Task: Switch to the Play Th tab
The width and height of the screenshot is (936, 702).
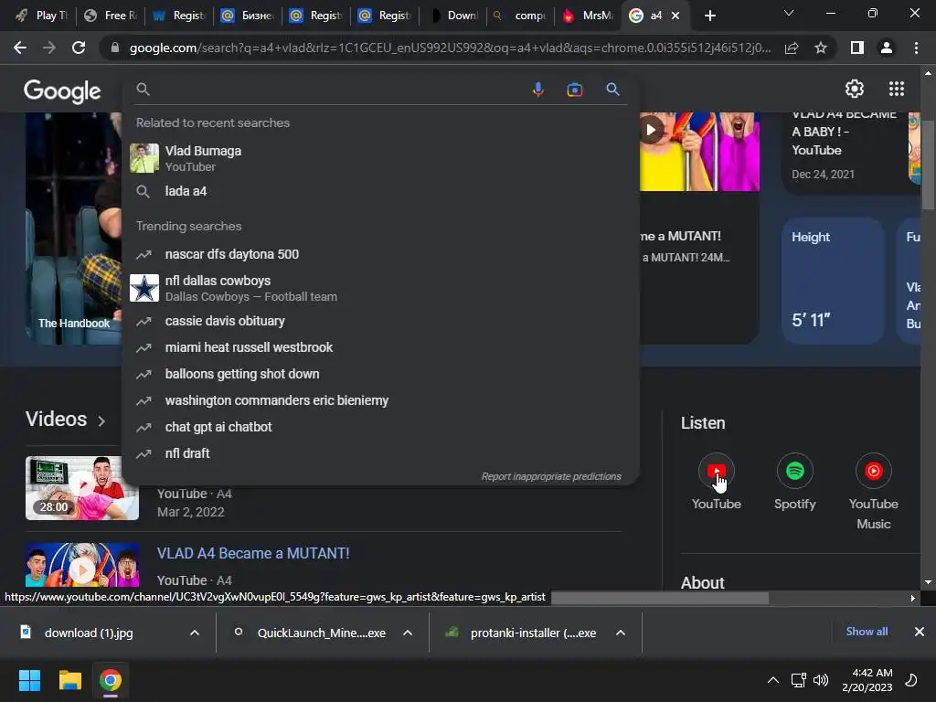Action: (x=42, y=16)
